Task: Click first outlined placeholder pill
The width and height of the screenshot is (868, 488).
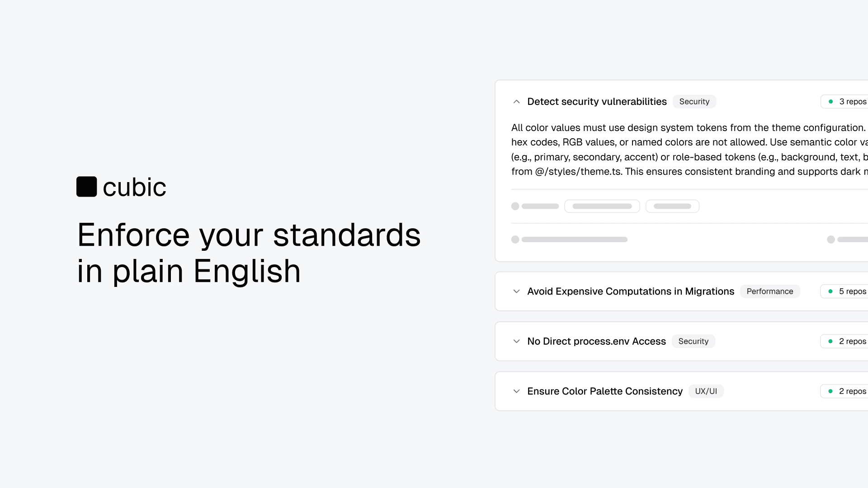Action: point(602,206)
